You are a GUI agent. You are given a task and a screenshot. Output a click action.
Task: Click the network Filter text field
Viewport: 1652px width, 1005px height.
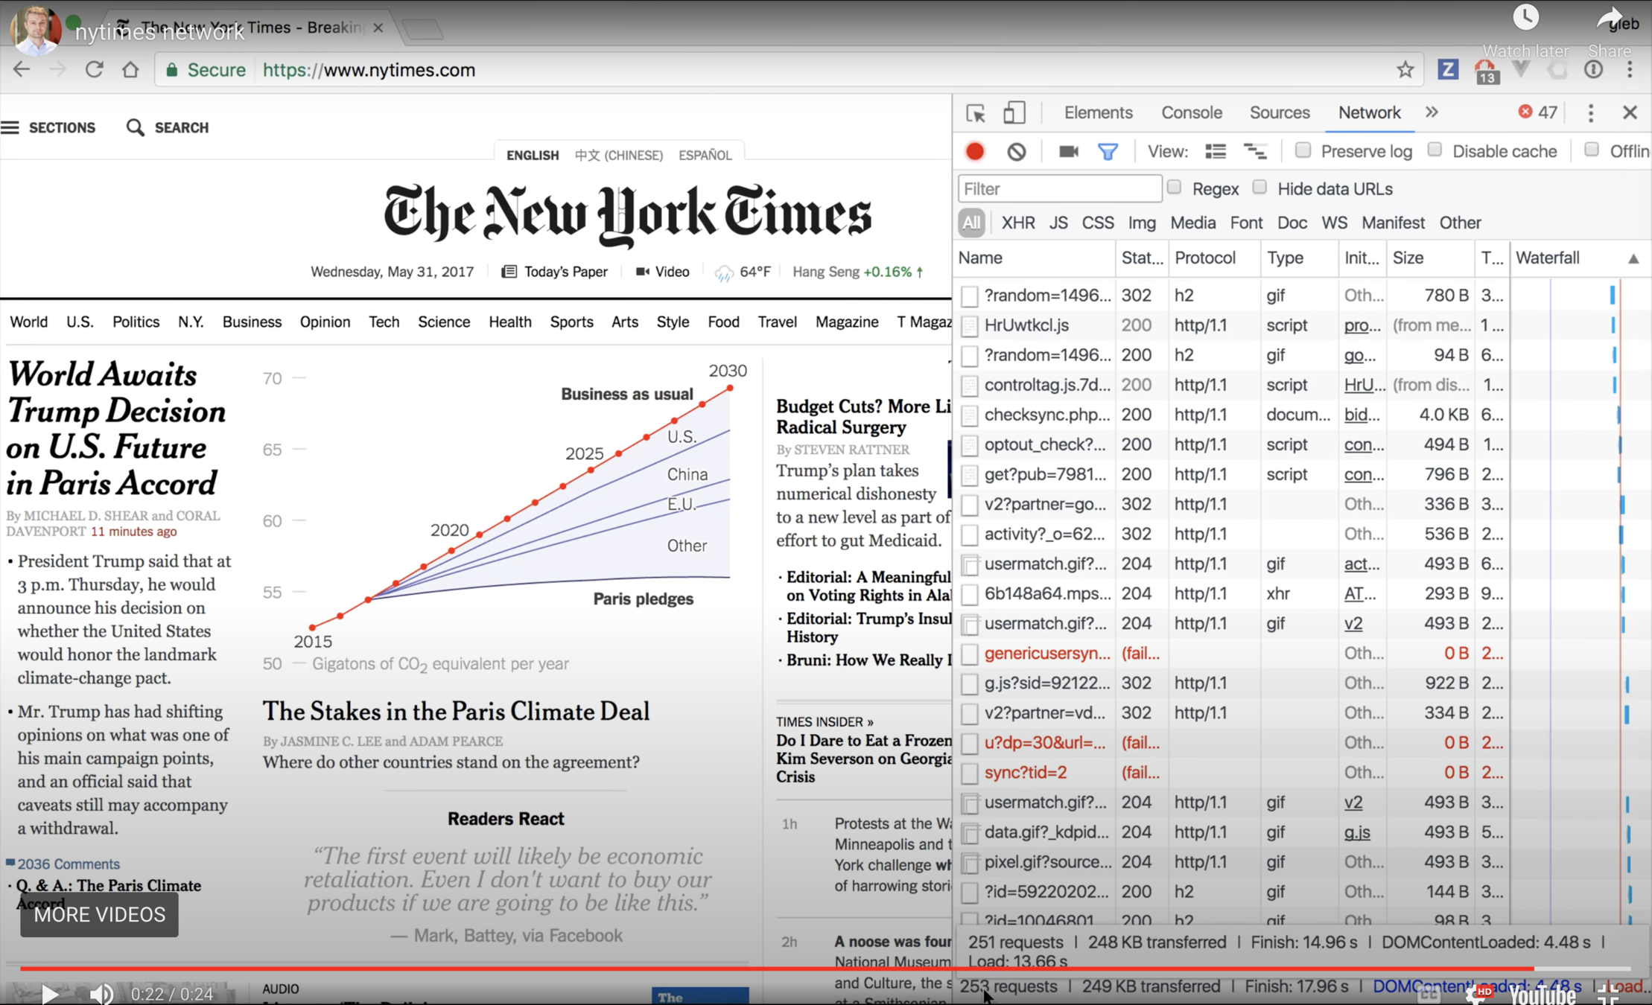tap(1058, 188)
